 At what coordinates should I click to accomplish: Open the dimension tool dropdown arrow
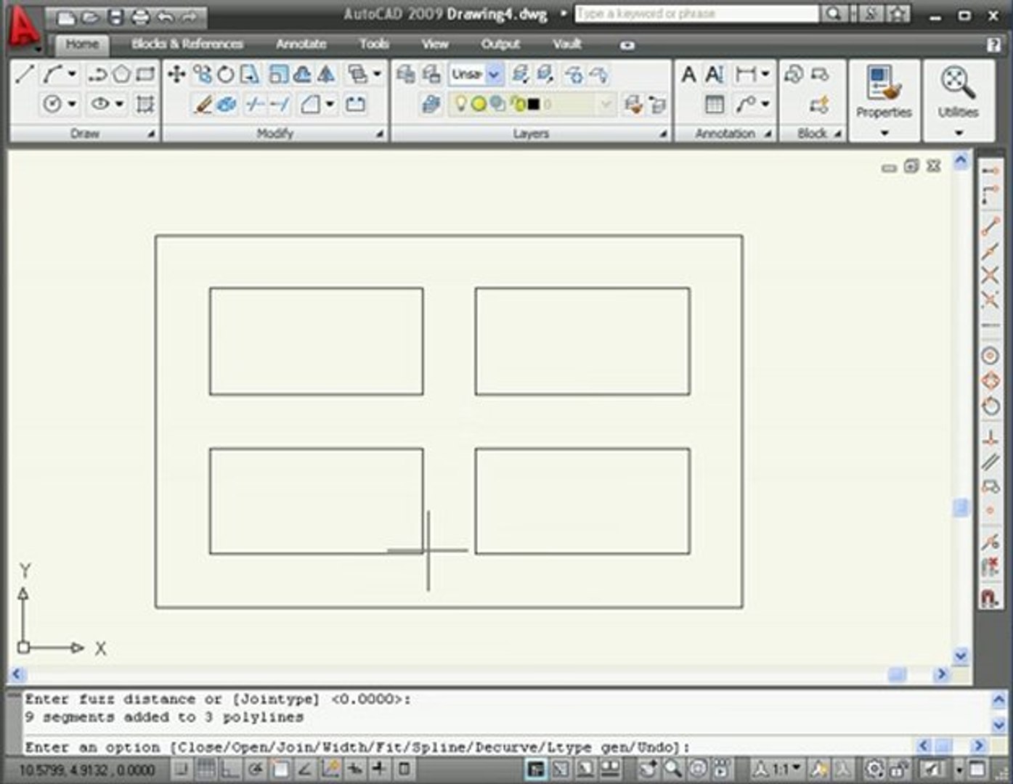pos(765,74)
